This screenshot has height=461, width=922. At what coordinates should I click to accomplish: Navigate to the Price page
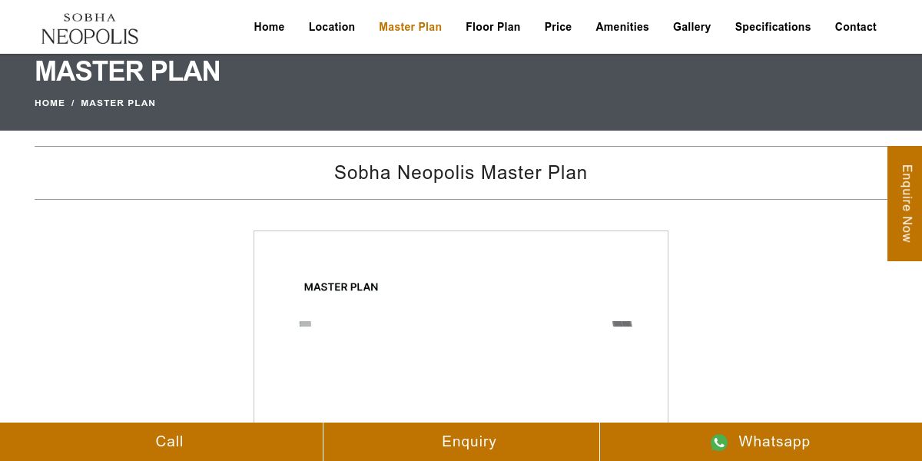click(558, 27)
